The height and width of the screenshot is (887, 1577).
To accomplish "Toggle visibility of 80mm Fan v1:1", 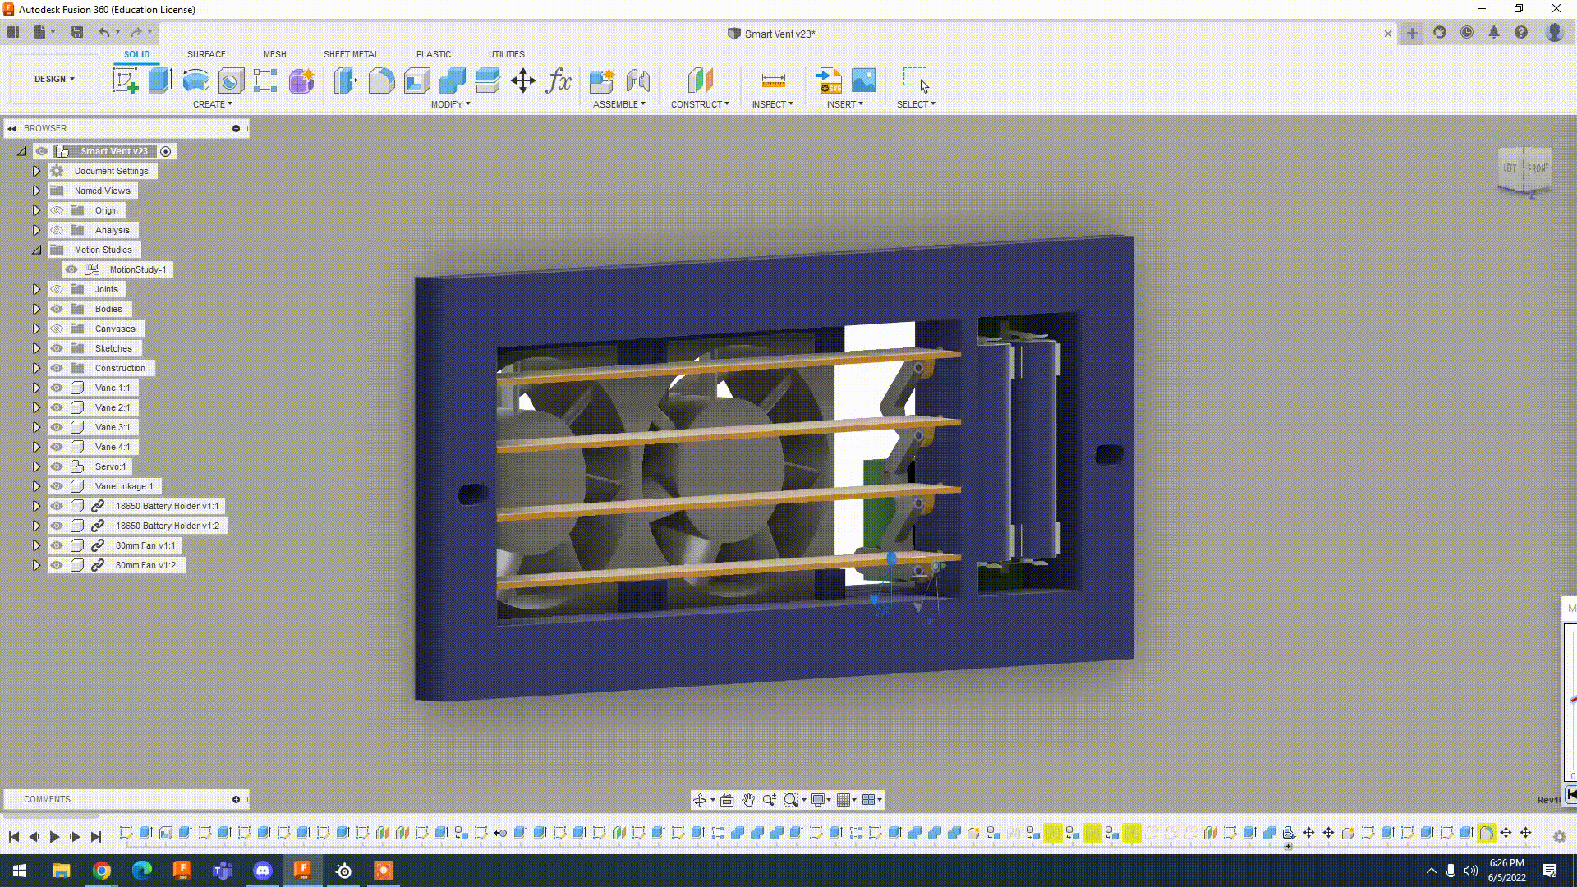I will coord(57,545).
